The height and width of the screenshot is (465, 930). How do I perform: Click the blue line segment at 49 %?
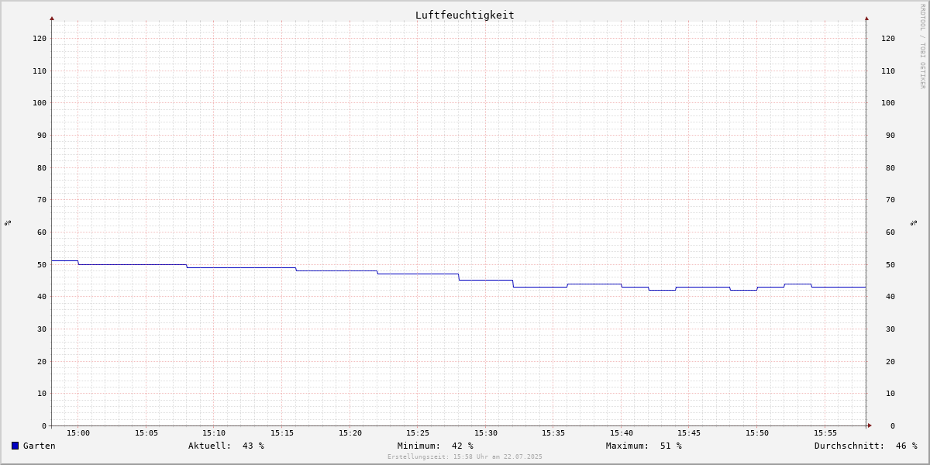click(241, 267)
